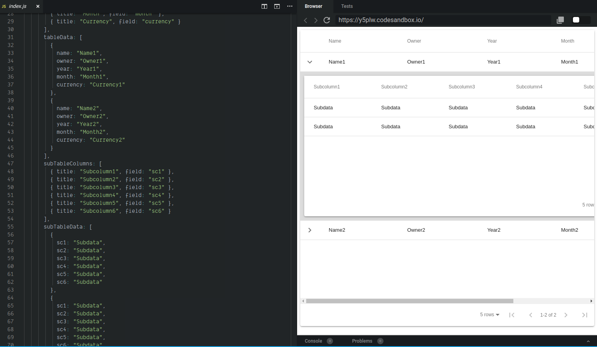Open the preview in a new window icon
The width and height of the screenshot is (597, 347).
tap(277, 6)
